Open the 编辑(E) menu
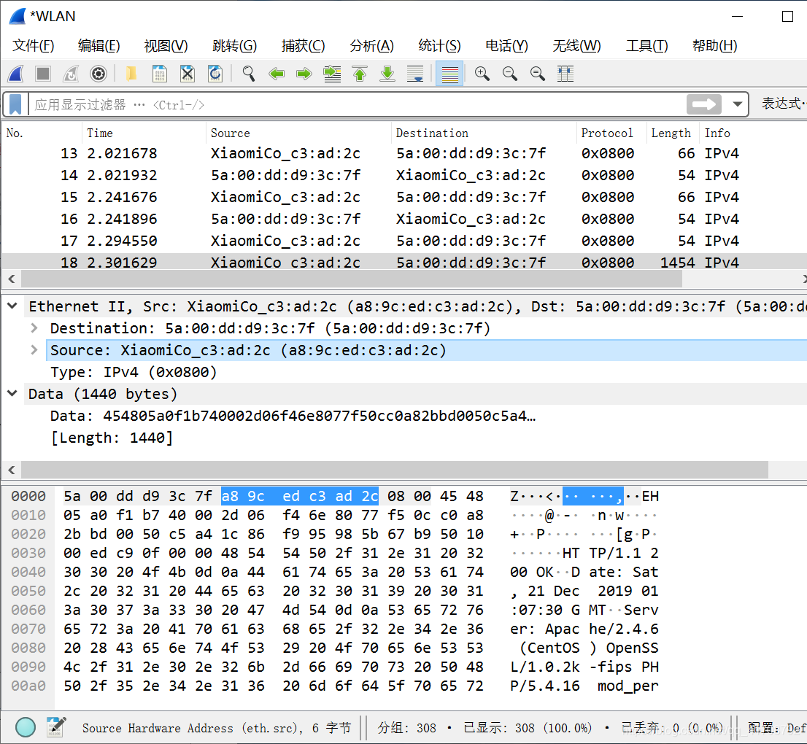The image size is (807, 744). (x=99, y=46)
